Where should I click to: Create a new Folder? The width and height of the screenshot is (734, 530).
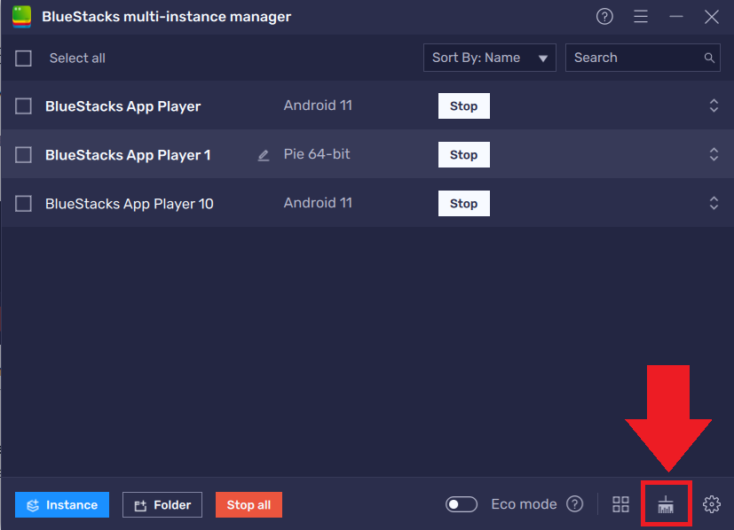pyautogui.click(x=162, y=504)
